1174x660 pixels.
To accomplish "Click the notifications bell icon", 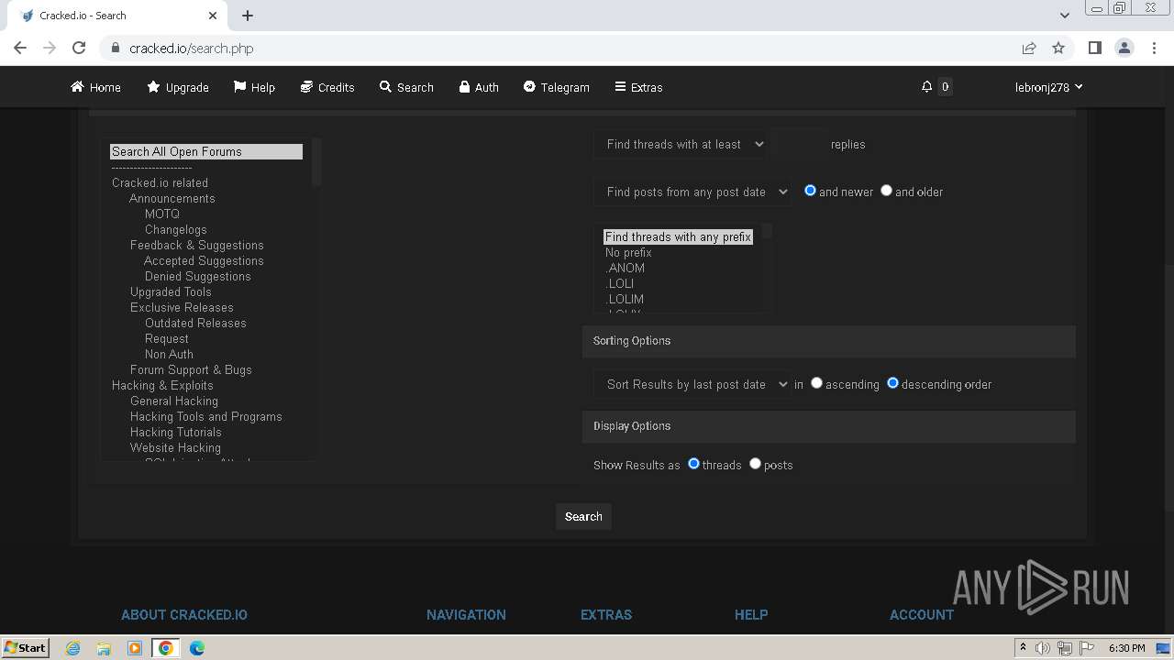I will tap(926, 87).
